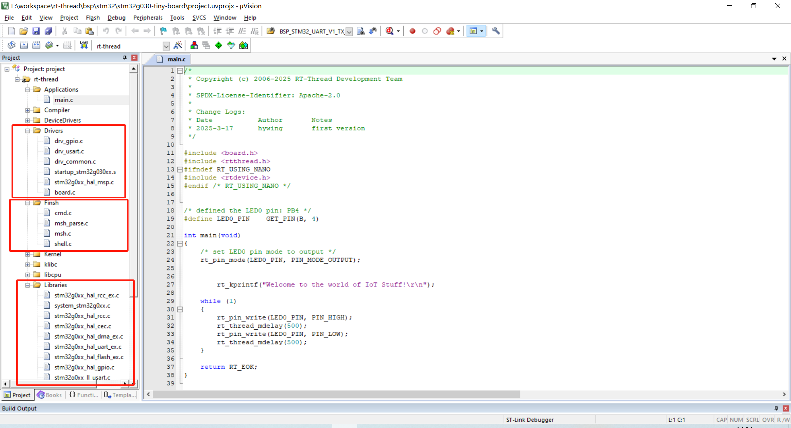791x428 pixels.
Task: Open the Configuration wrench icon
Action: coord(496,31)
